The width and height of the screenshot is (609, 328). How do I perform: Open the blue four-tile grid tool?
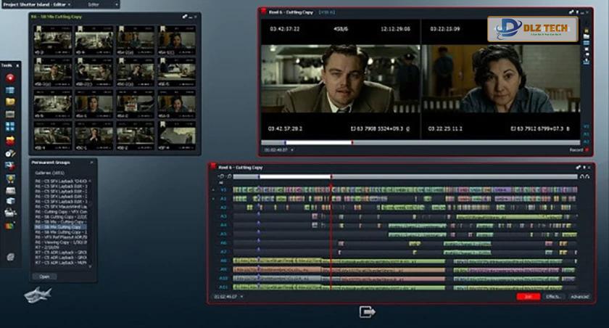[x=10, y=127]
